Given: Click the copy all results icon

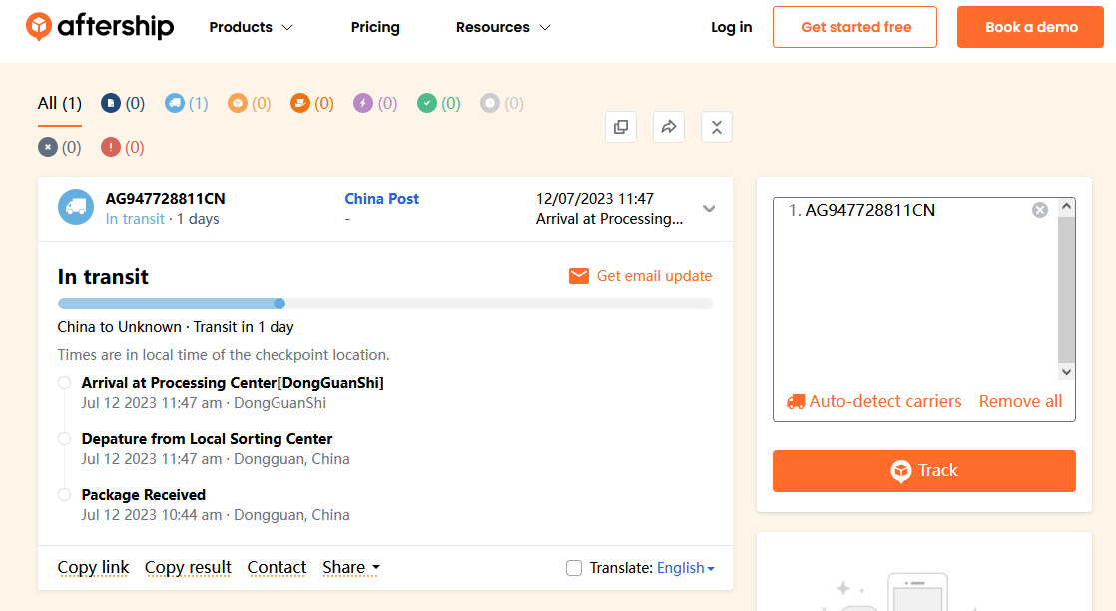Looking at the screenshot, I should 620,127.
